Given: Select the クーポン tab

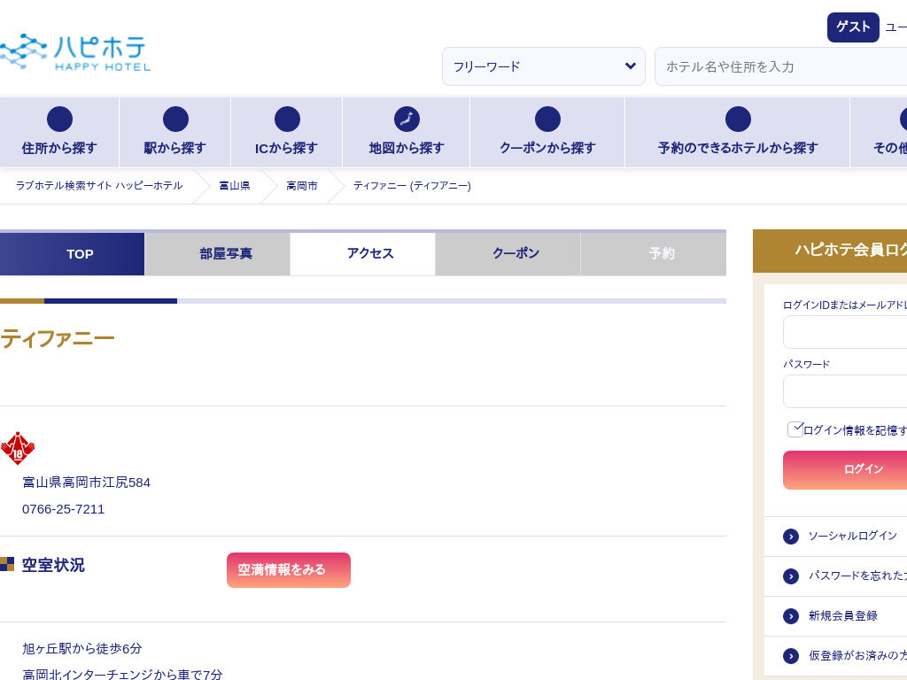Looking at the screenshot, I should [516, 254].
